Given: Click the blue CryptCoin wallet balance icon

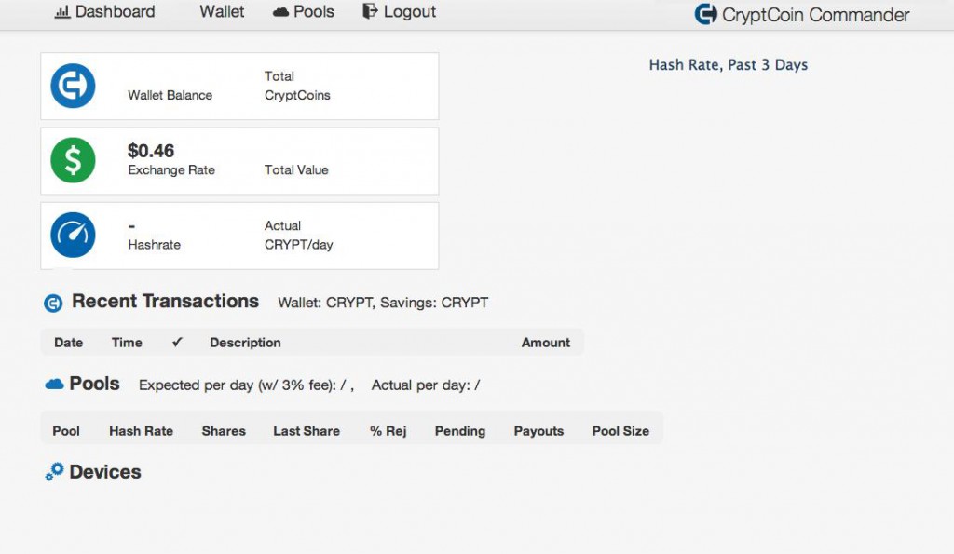Looking at the screenshot, I should click(73, 86).
